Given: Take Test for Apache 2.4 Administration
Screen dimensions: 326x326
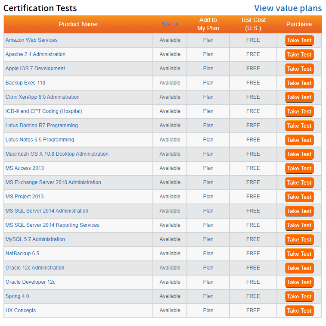Looking at the screenshot, I should point(299,54).
